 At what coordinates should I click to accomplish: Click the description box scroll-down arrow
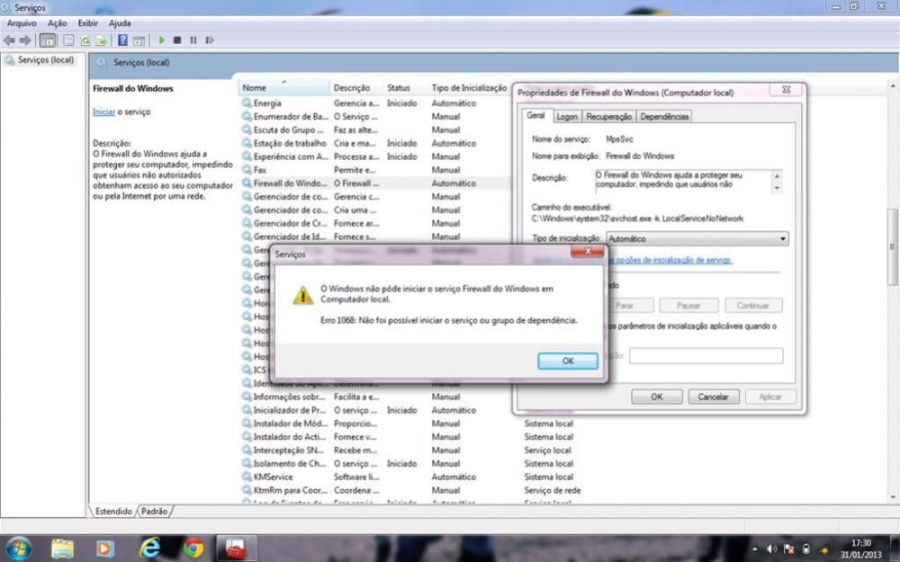777,188
